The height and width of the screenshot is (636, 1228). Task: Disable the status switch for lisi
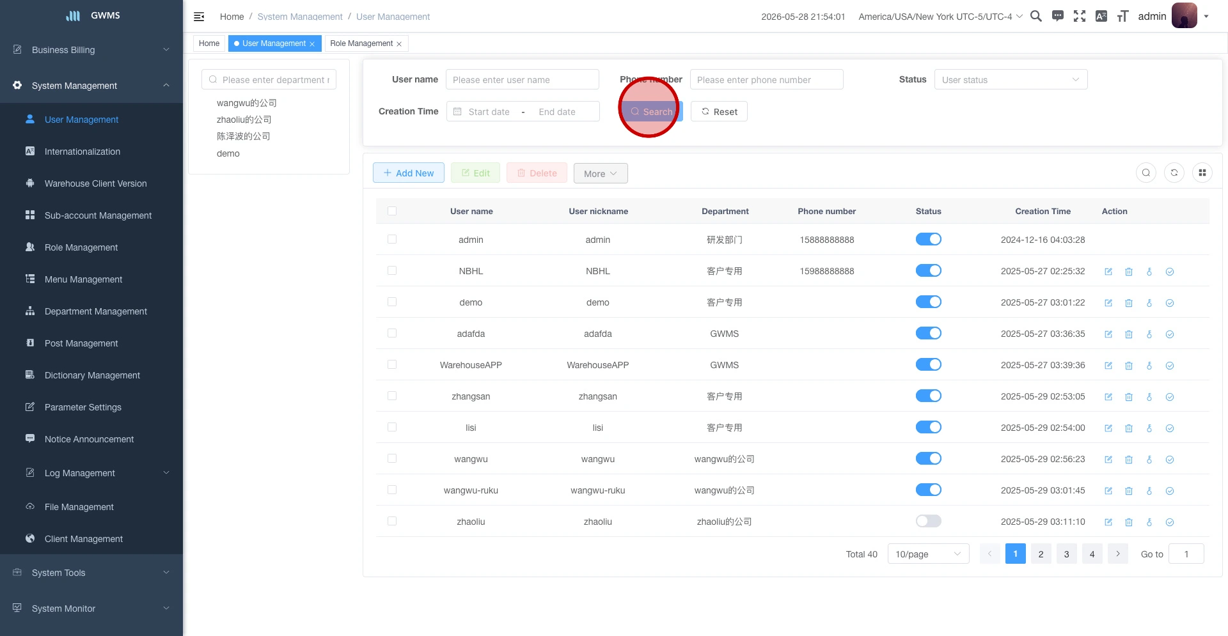click(928, 427)
